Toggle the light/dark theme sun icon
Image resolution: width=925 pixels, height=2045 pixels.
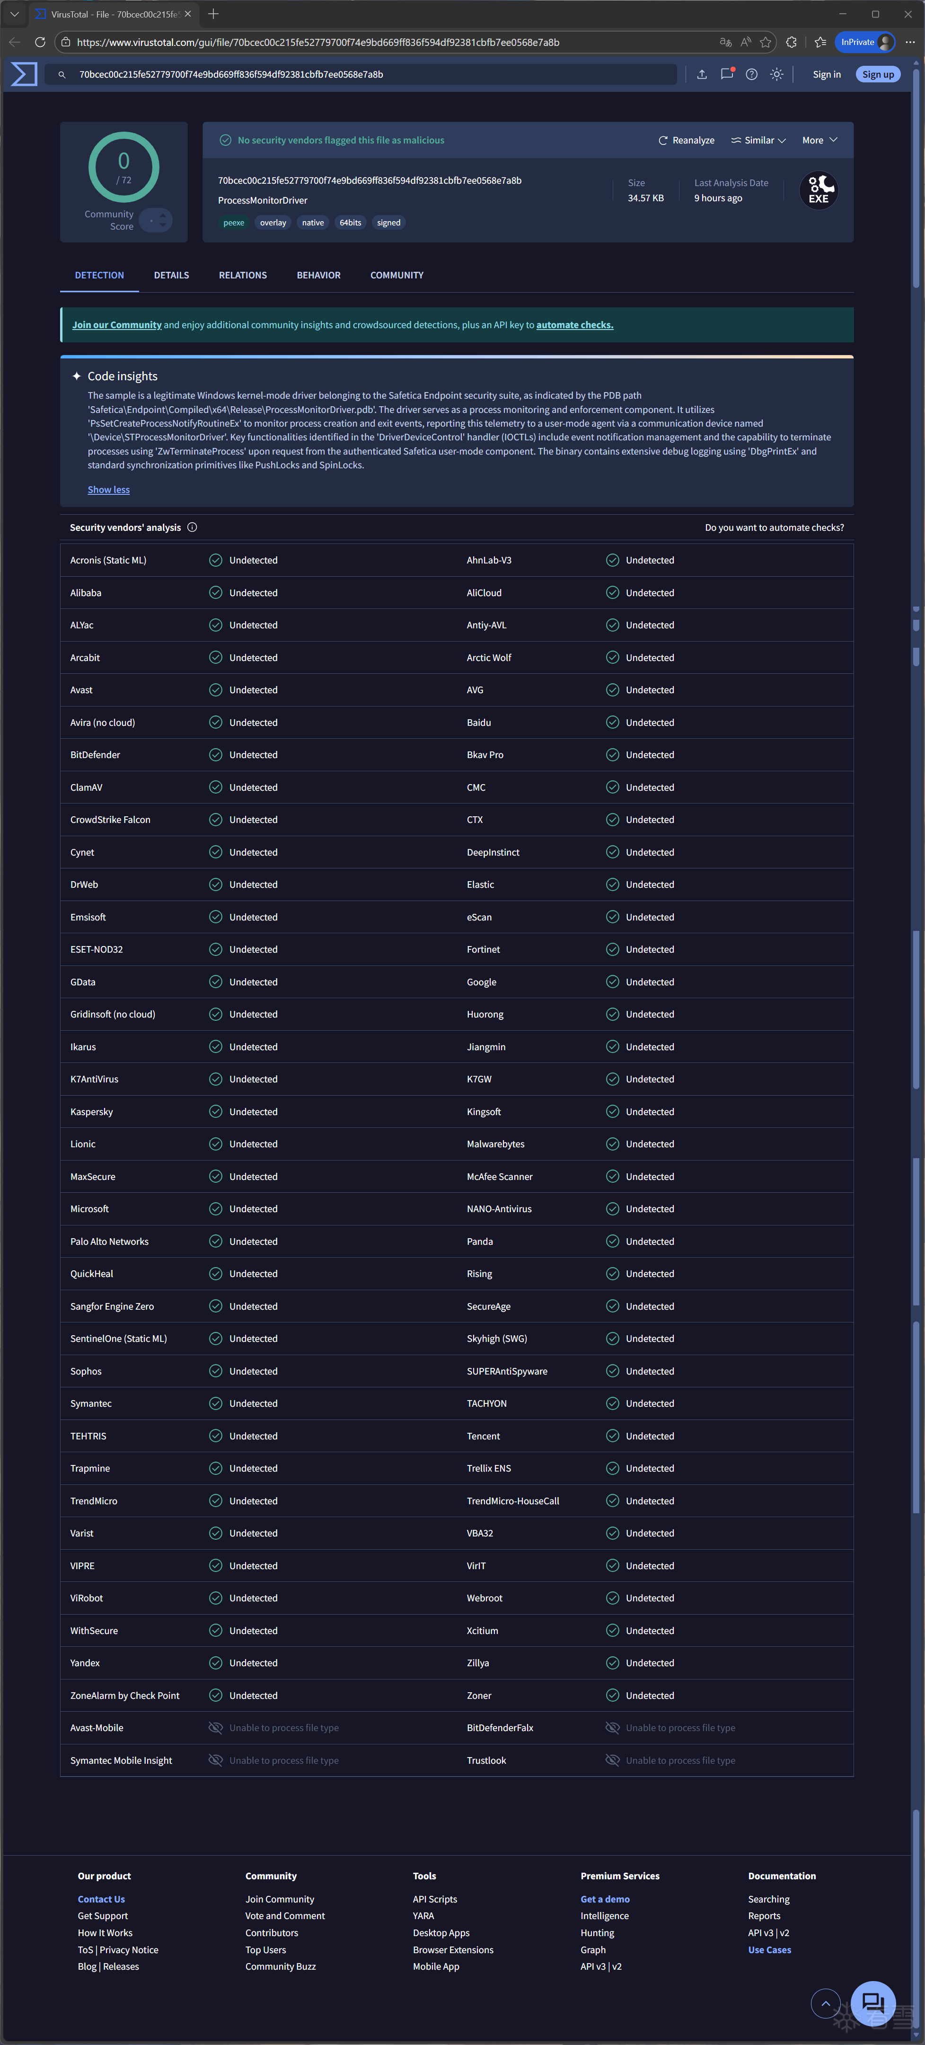coord(776,74)
